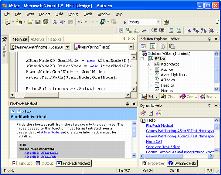The image size is (221, 175).
Task: Open the Main(string[] args) member dropdown
Action: 131,47
